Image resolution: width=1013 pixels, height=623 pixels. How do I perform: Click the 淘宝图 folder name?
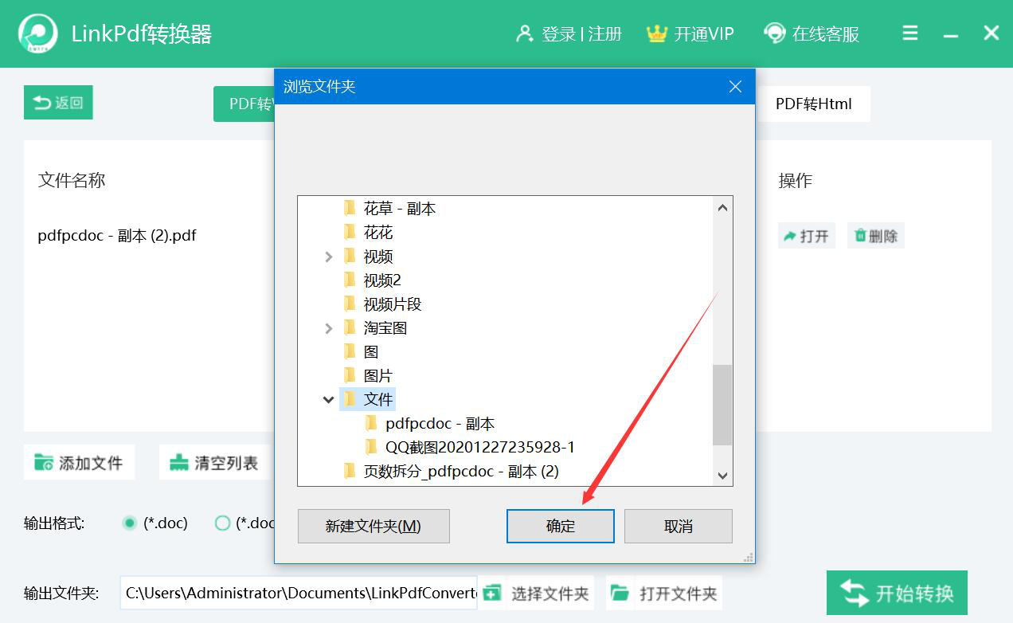(385, 328)
